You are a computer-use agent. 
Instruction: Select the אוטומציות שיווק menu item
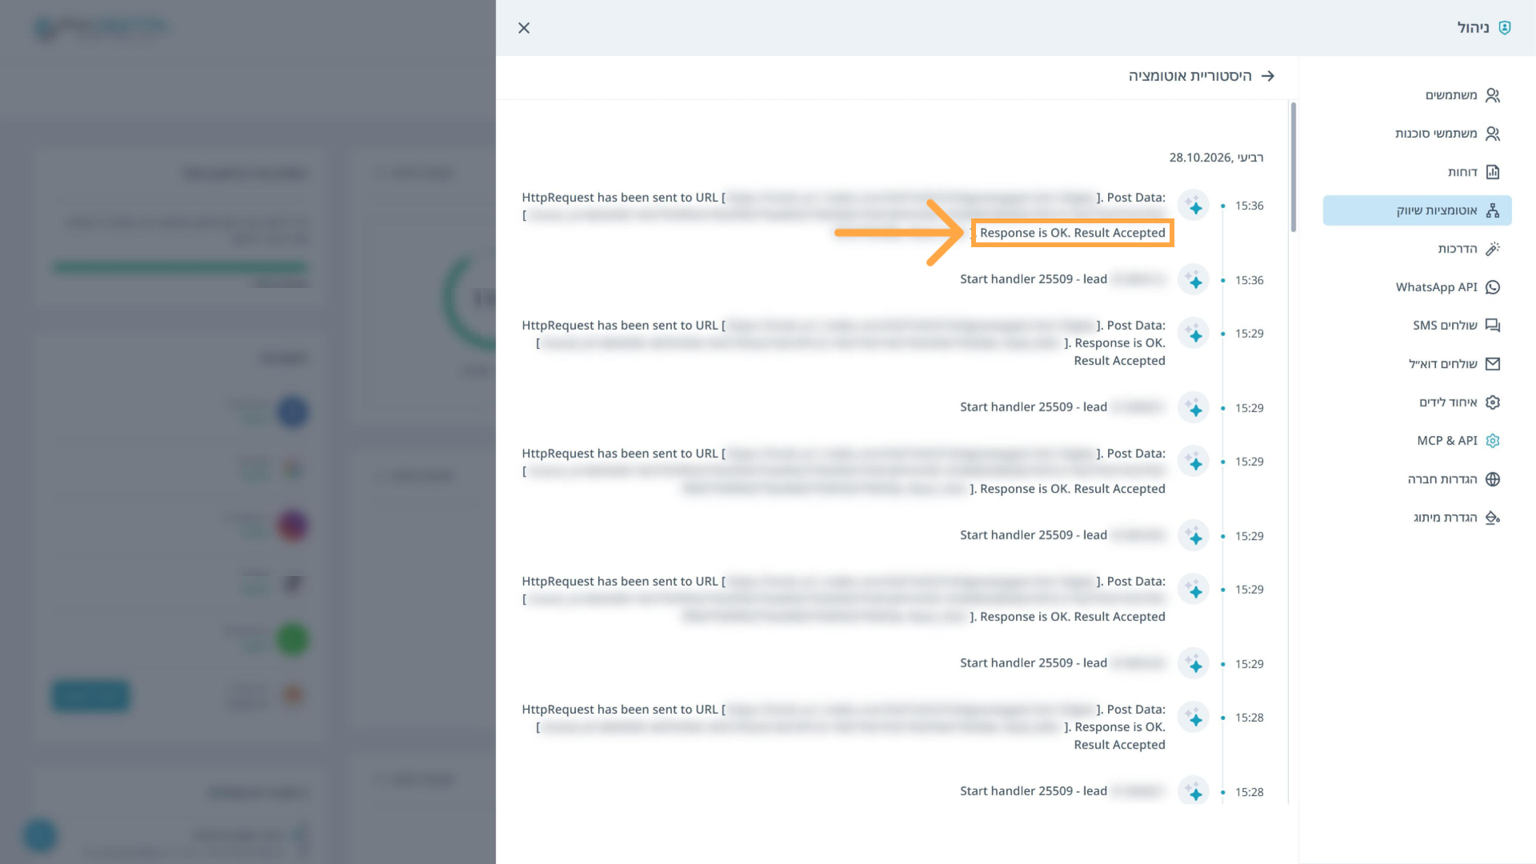(1418, 210)
